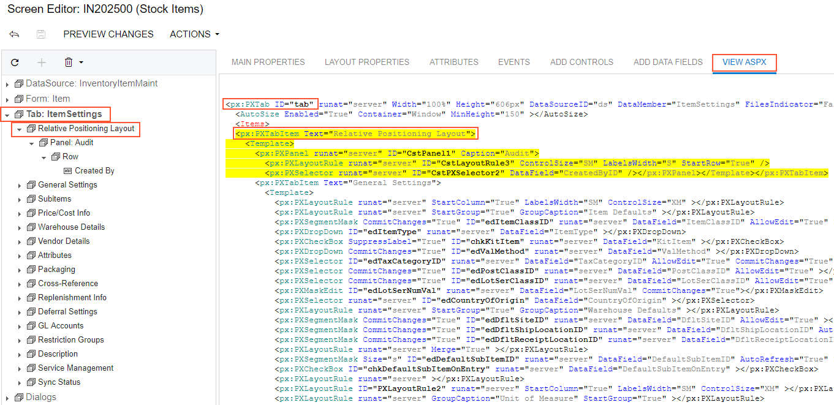Open the ADD CONTROLS tab
Screen dimensions: 834x405
(x=582, y=62)
